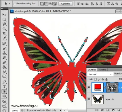Toggle lock position icon

(x=103, y=79)
